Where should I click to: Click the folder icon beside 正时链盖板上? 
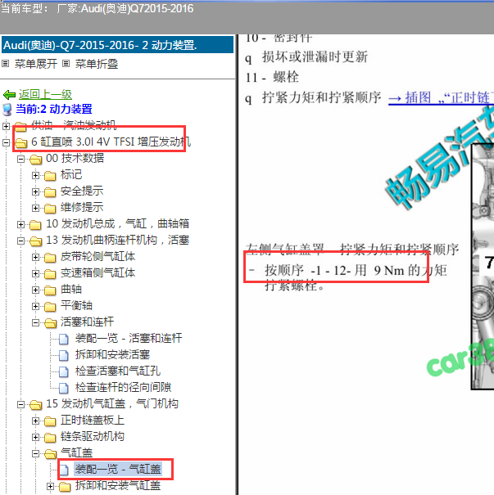point(50,421)
